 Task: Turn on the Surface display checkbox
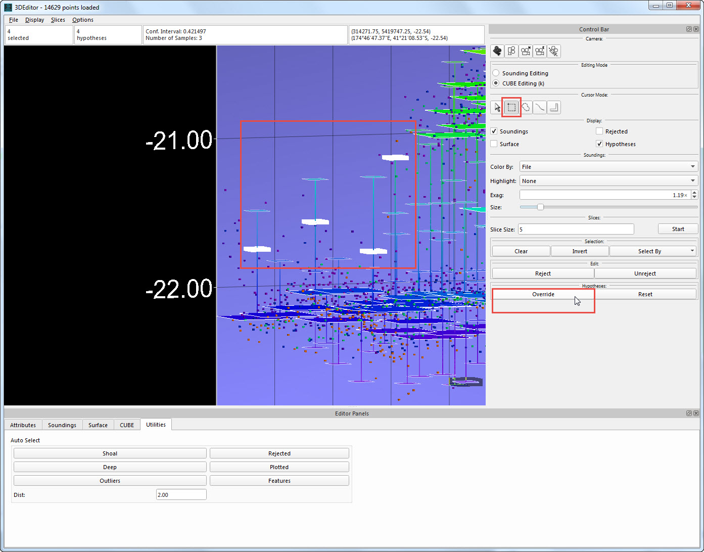click(x=494, y=144)
